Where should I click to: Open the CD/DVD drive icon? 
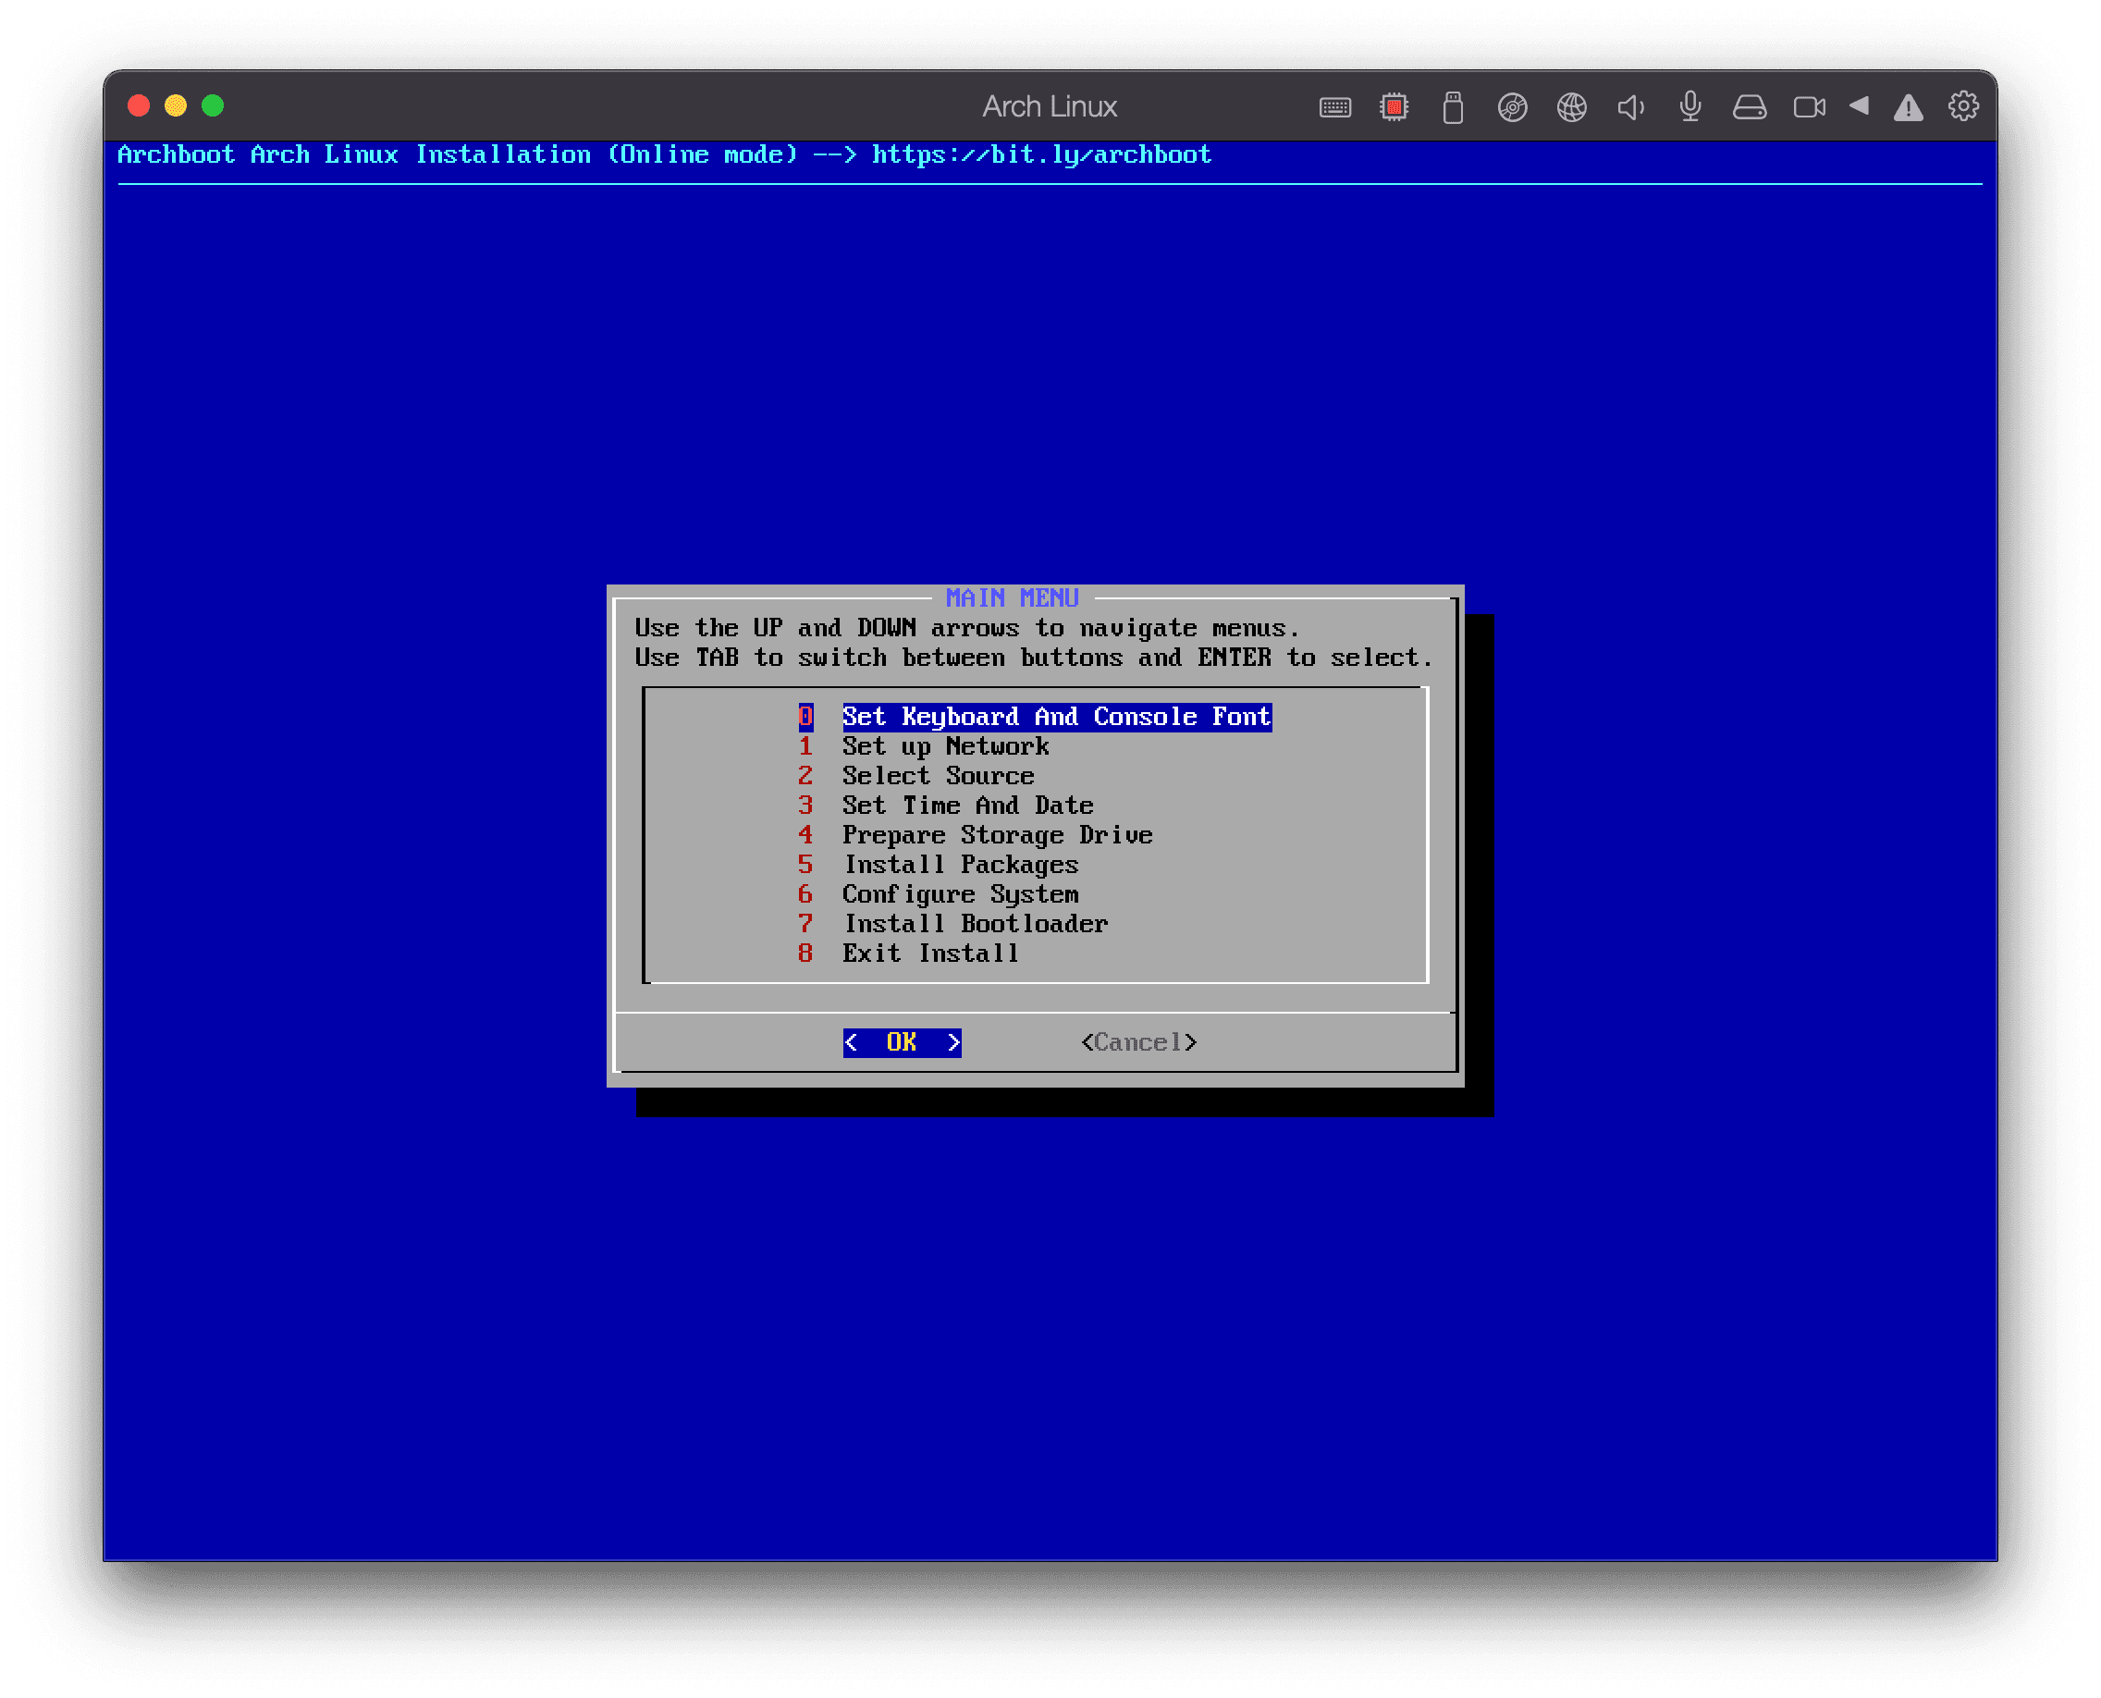(1512, 107)
